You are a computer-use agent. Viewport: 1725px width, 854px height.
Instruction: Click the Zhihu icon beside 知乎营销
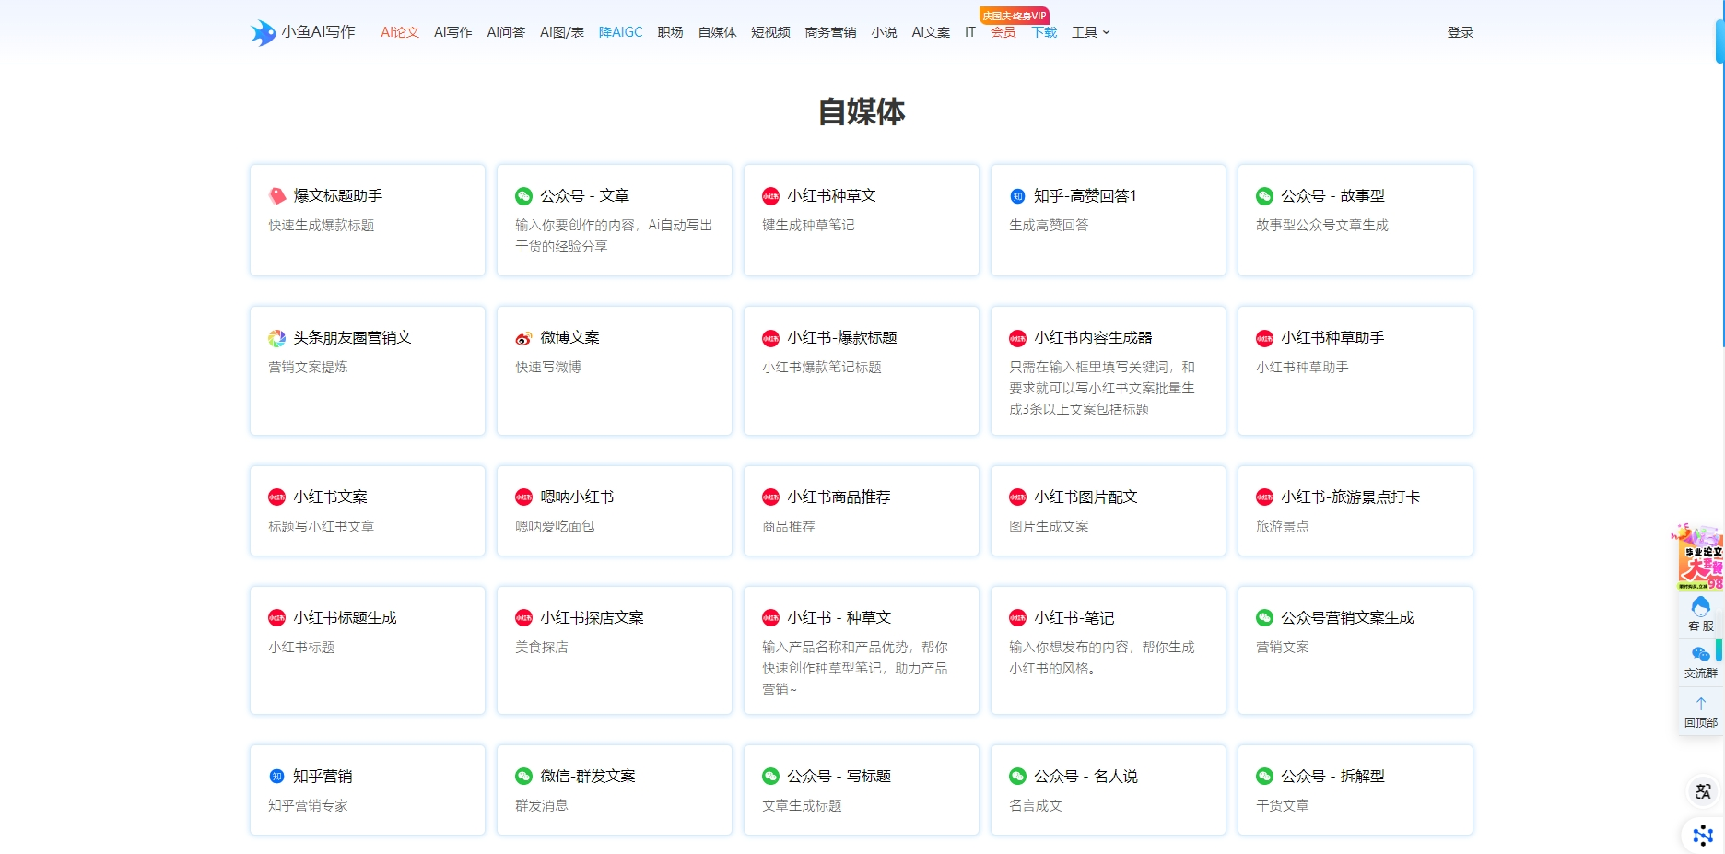coord(276,777)
